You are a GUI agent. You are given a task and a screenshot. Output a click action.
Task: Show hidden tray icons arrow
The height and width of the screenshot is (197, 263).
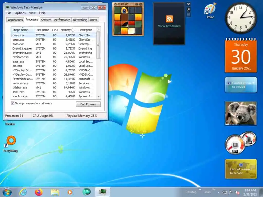point(218,192)
